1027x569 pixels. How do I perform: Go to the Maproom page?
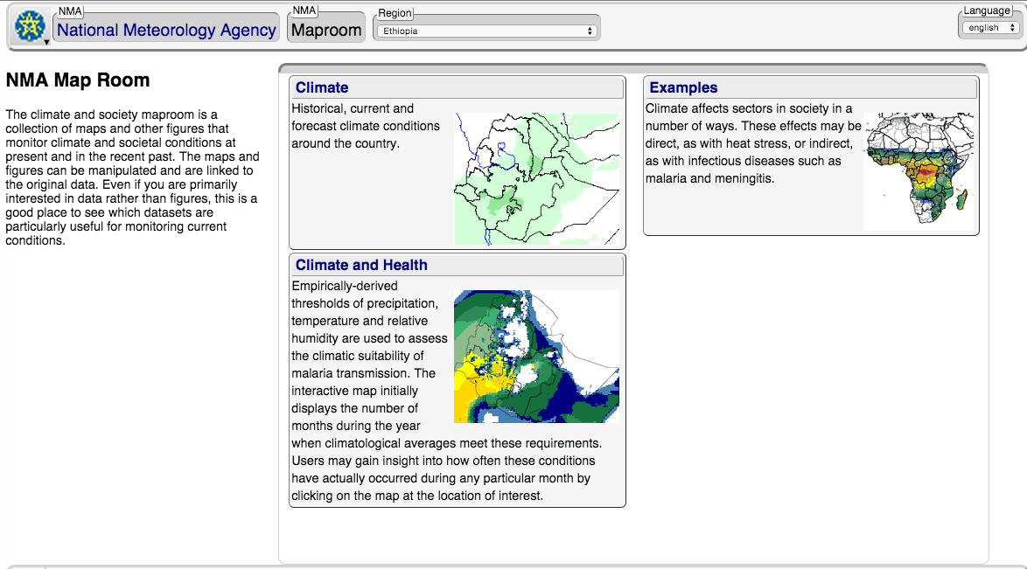click(x=325, y=31)
